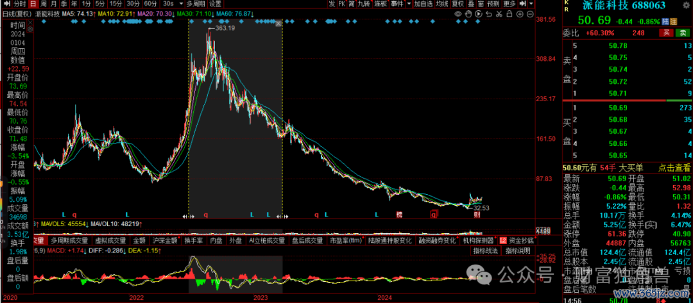Image resolution: width=693 pixels, height=303 pixels.
Task: Open the 九转 indicator
Action: pos(364,4)
